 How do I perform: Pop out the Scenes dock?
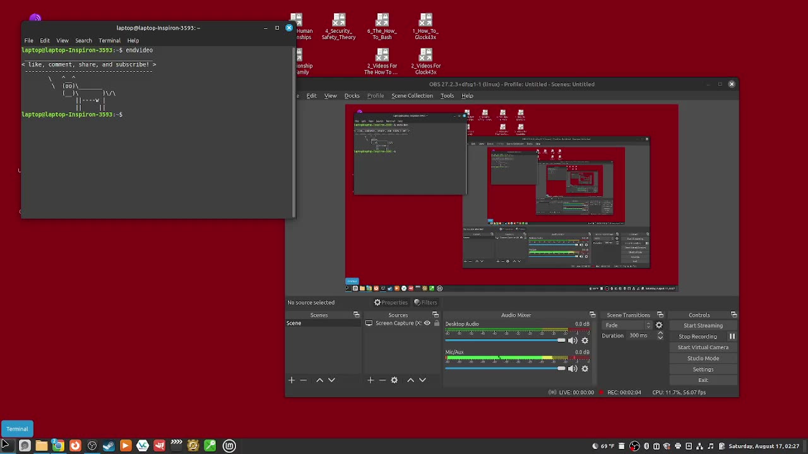356,315
